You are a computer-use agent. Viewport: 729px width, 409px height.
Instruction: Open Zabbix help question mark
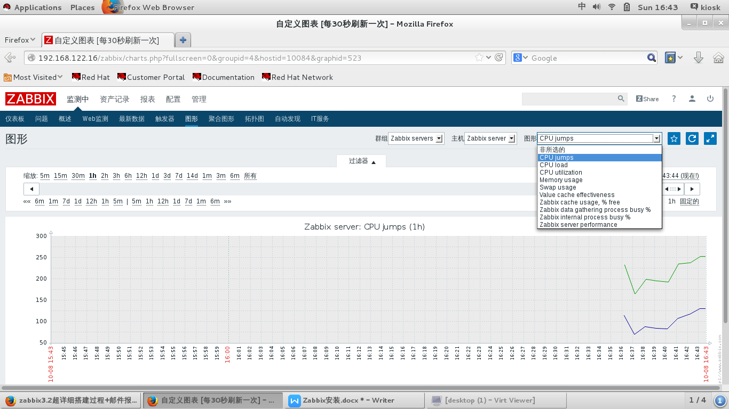[674, 99]
